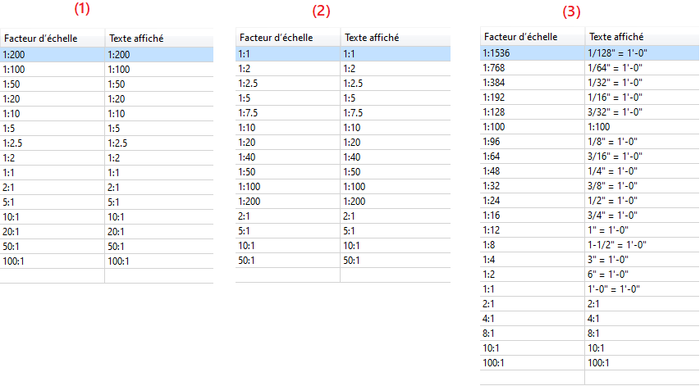
Task: Click the empty last row in table (1)
Action: tap(107, 275)
